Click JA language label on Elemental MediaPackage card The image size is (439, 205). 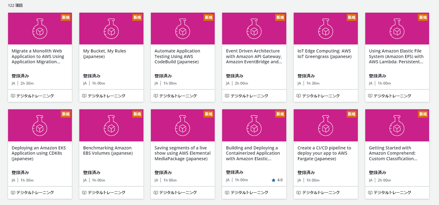(156, 180)
